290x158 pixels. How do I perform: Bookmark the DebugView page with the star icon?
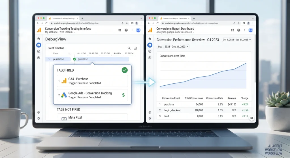click(x=127, y=23)
